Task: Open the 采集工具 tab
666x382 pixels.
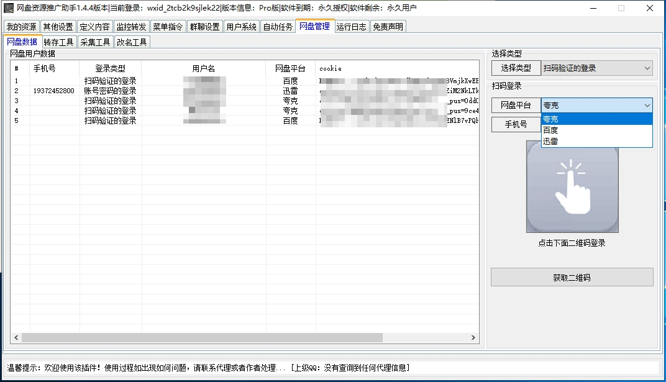Action: point(93,42)
